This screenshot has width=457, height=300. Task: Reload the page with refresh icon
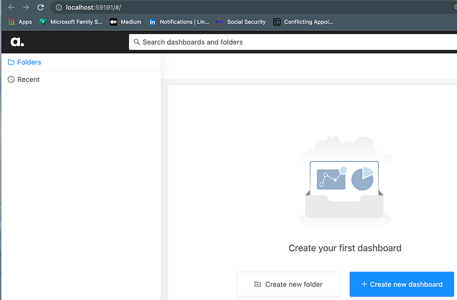click(x=41, y=7)
